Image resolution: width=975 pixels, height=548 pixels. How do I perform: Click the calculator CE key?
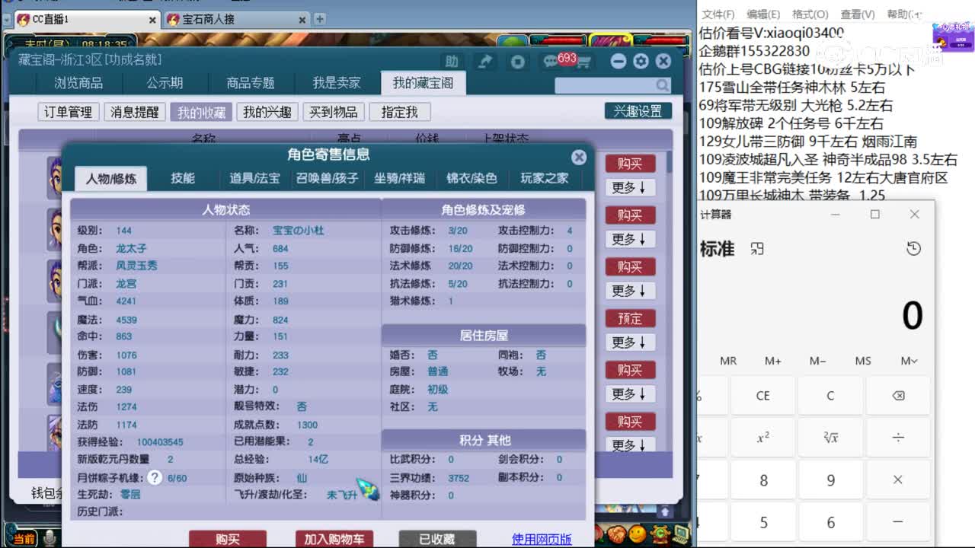763,396
